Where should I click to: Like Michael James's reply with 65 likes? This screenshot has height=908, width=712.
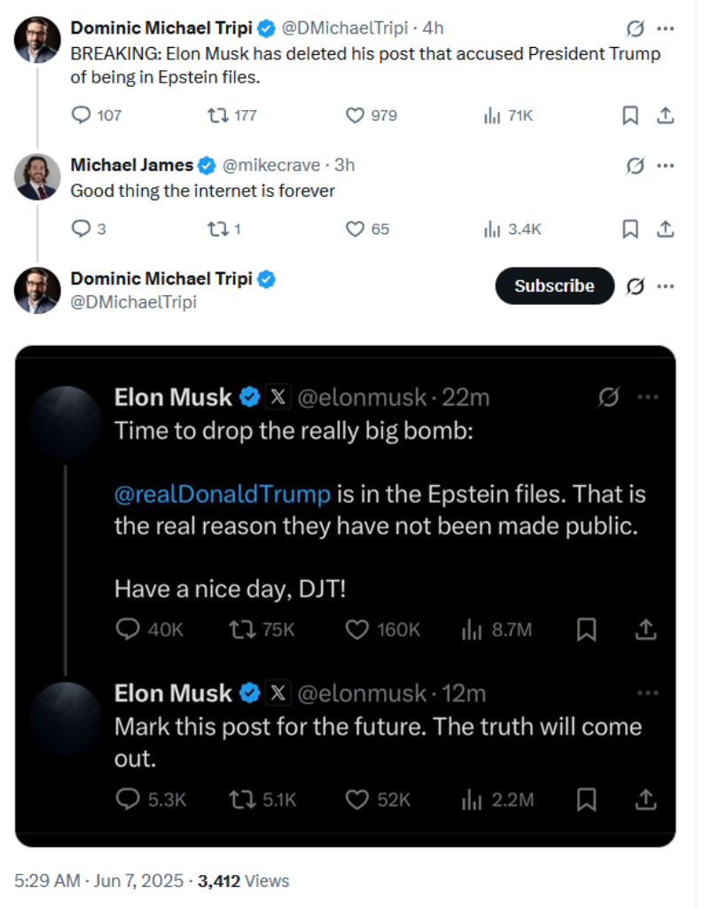pos(355,229)
